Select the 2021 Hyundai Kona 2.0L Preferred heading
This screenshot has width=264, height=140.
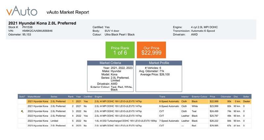(42, 23)
